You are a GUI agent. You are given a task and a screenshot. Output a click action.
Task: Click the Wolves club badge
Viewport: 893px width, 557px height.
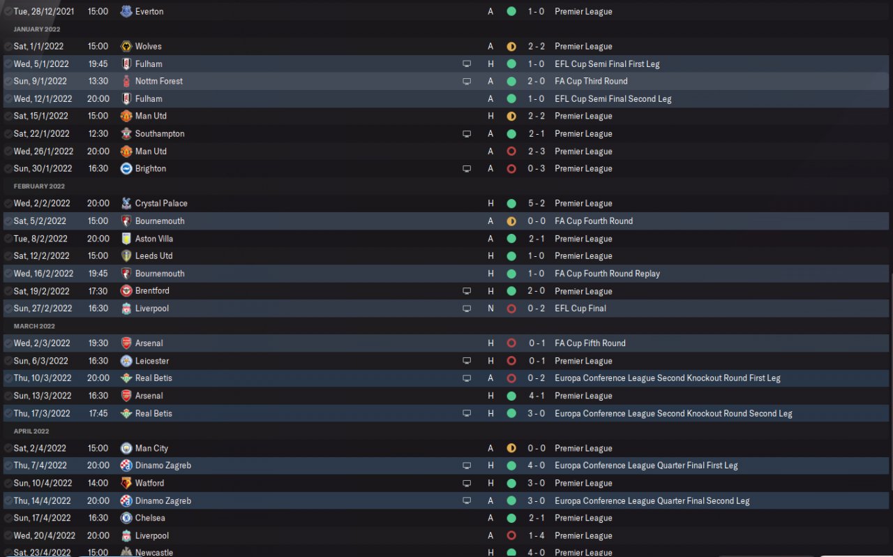pyautogui.click(x=126, y=46)
